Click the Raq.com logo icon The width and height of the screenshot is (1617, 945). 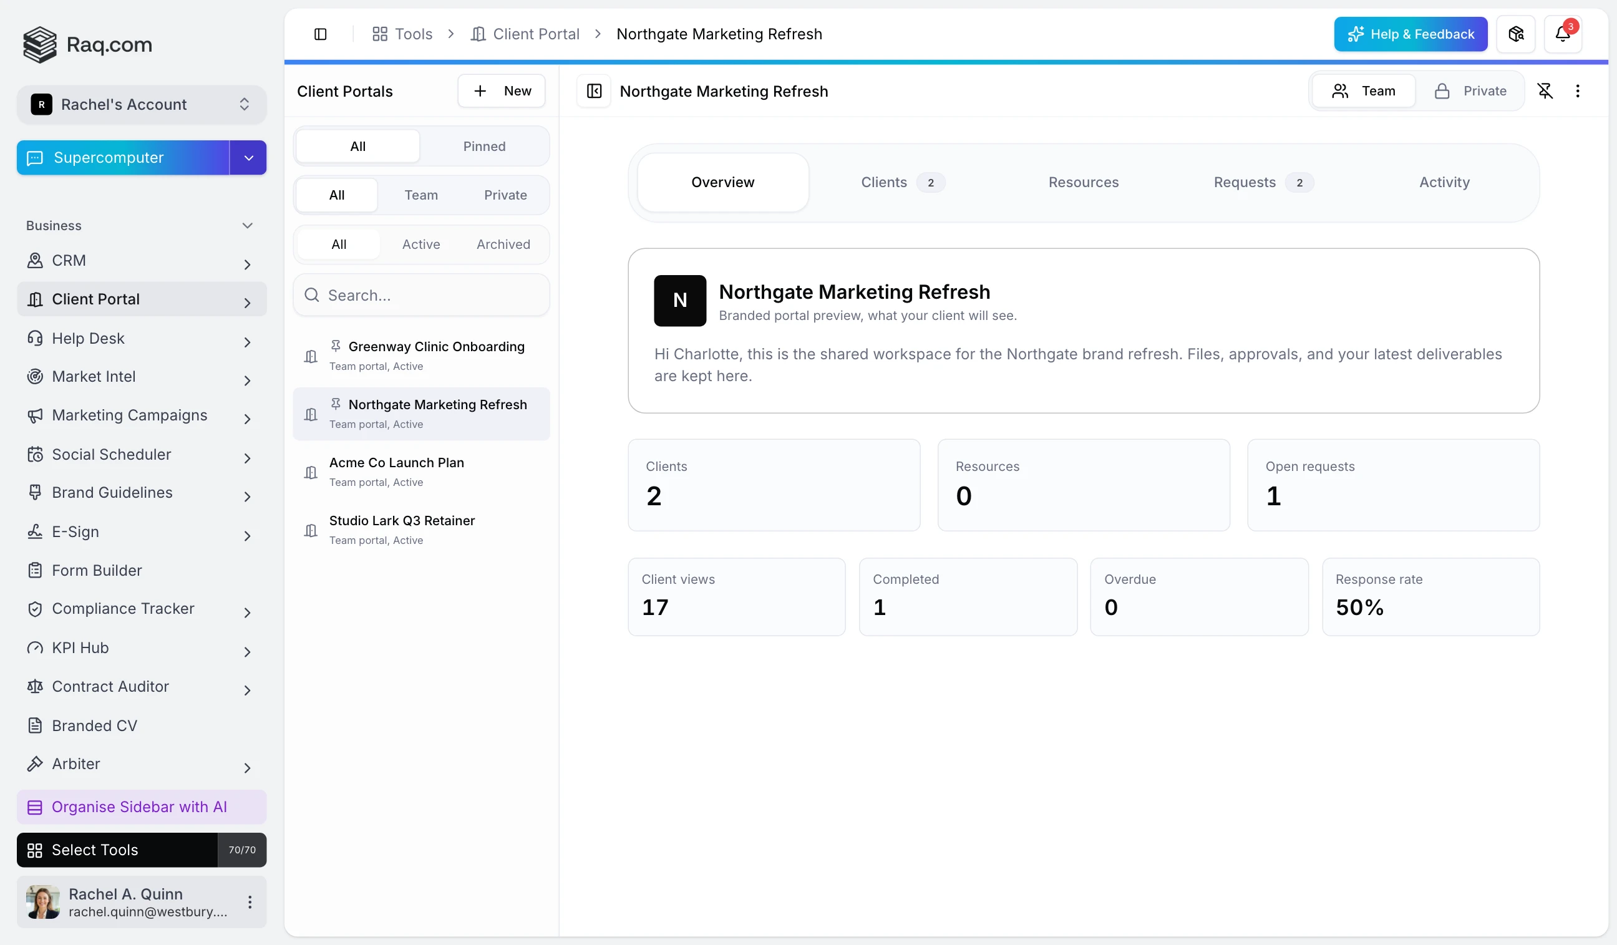[40, 44]
